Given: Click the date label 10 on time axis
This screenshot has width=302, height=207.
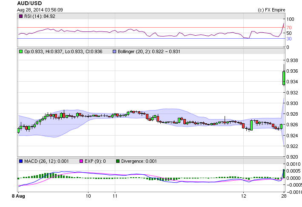Looking at the screenshot, I should point(88,196).
